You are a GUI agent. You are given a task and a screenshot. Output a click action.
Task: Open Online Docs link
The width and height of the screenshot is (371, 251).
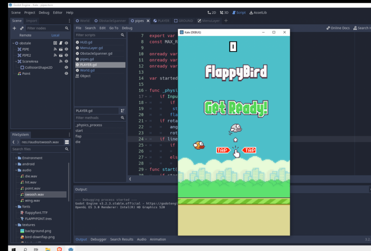coord(338,28)
